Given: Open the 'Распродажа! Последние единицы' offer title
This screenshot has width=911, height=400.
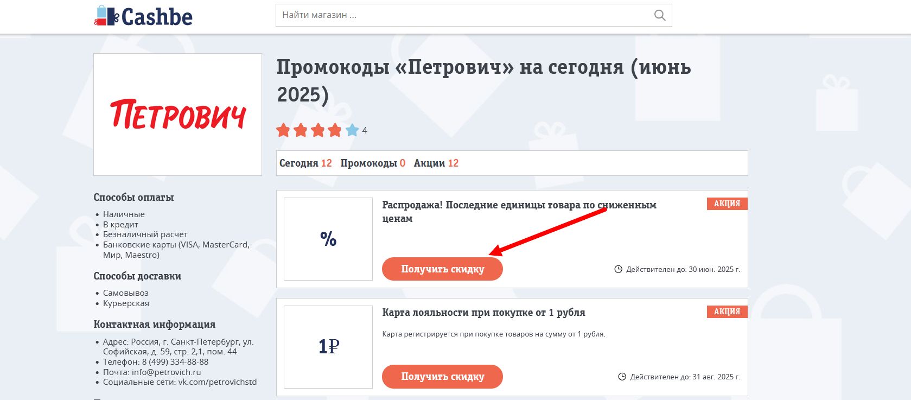Looking at the screenshot, I should pyautogui.click(x=519, y=212).
